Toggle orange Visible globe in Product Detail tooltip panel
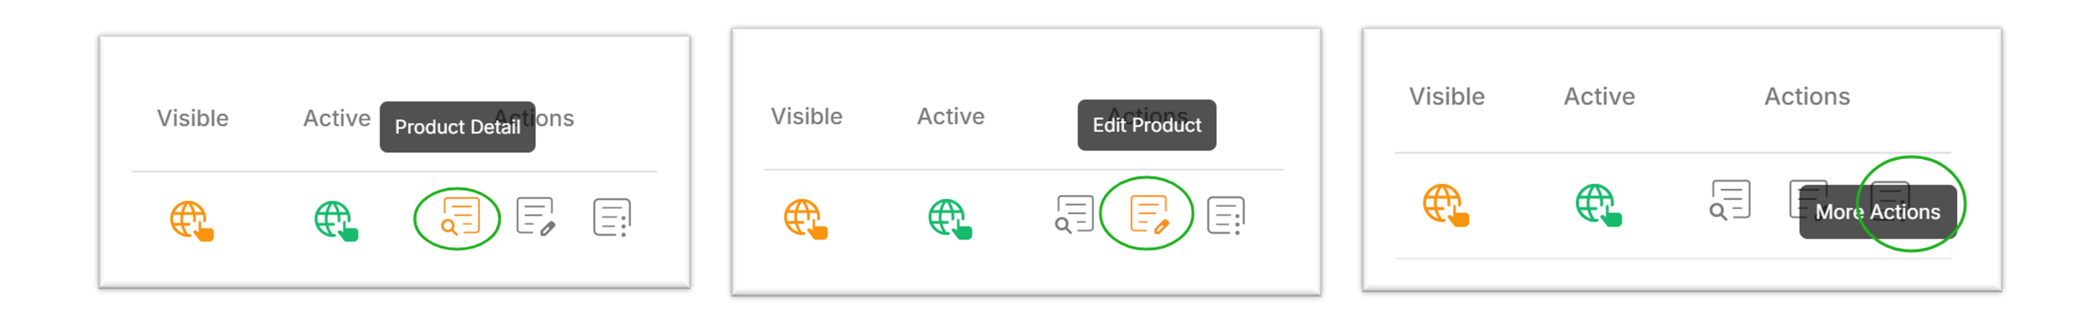 click(x=192, y=221)
